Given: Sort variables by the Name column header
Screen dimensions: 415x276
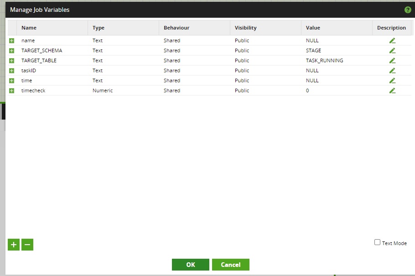Looking at the screenshot, I should point(29,28).
